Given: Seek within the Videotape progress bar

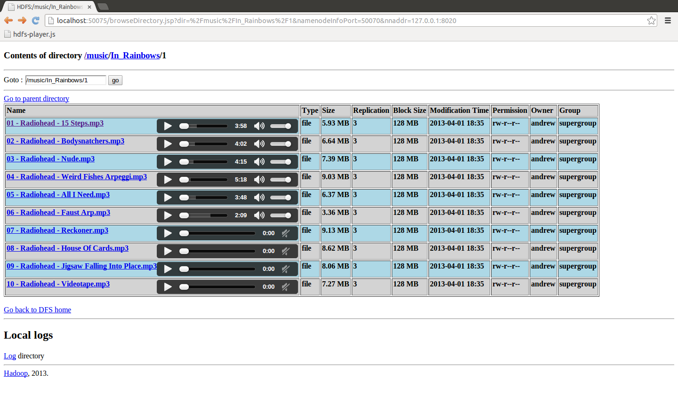Looking at the screenshot, I should [x=218, y=287].
